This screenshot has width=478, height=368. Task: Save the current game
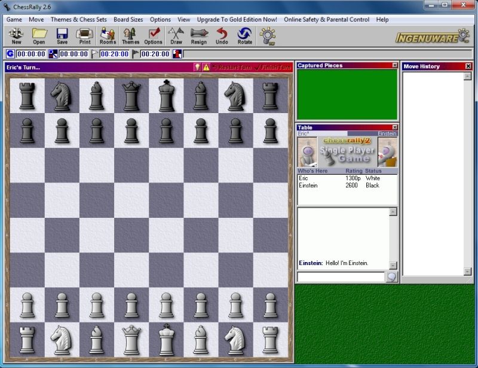click(62, 36)
